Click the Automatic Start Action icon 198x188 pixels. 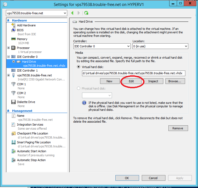pos(13,151)
